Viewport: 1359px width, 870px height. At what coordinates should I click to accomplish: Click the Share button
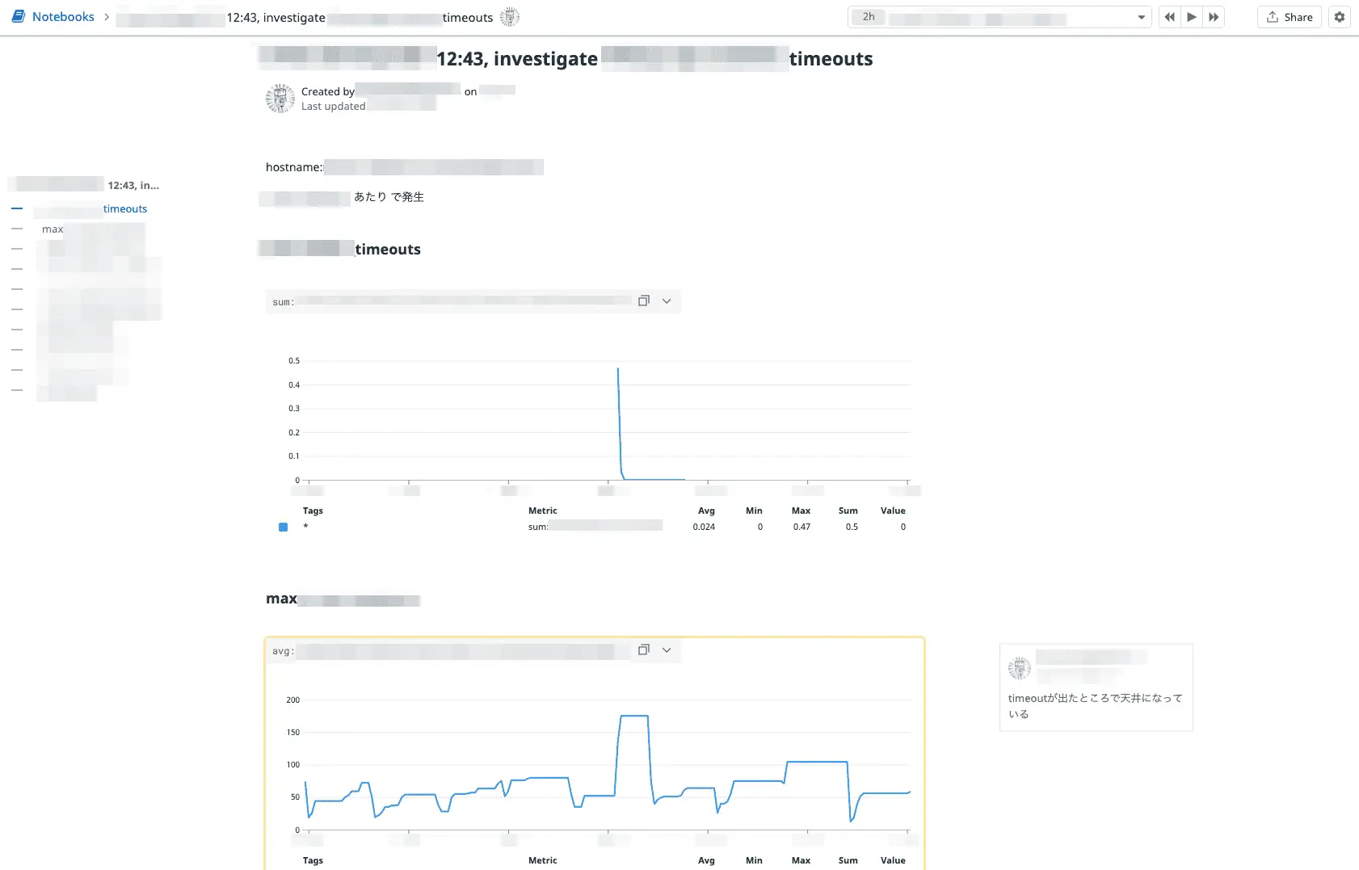coord(1290,17)
